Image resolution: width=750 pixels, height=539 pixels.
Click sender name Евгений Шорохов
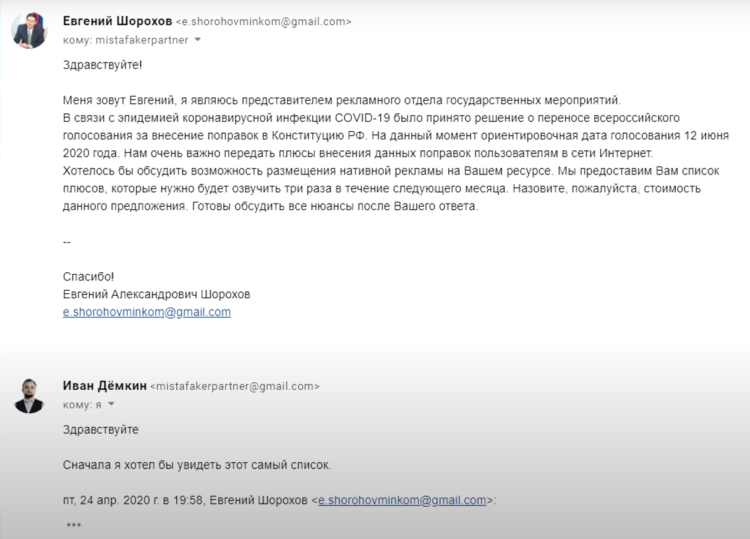(117, 21)
